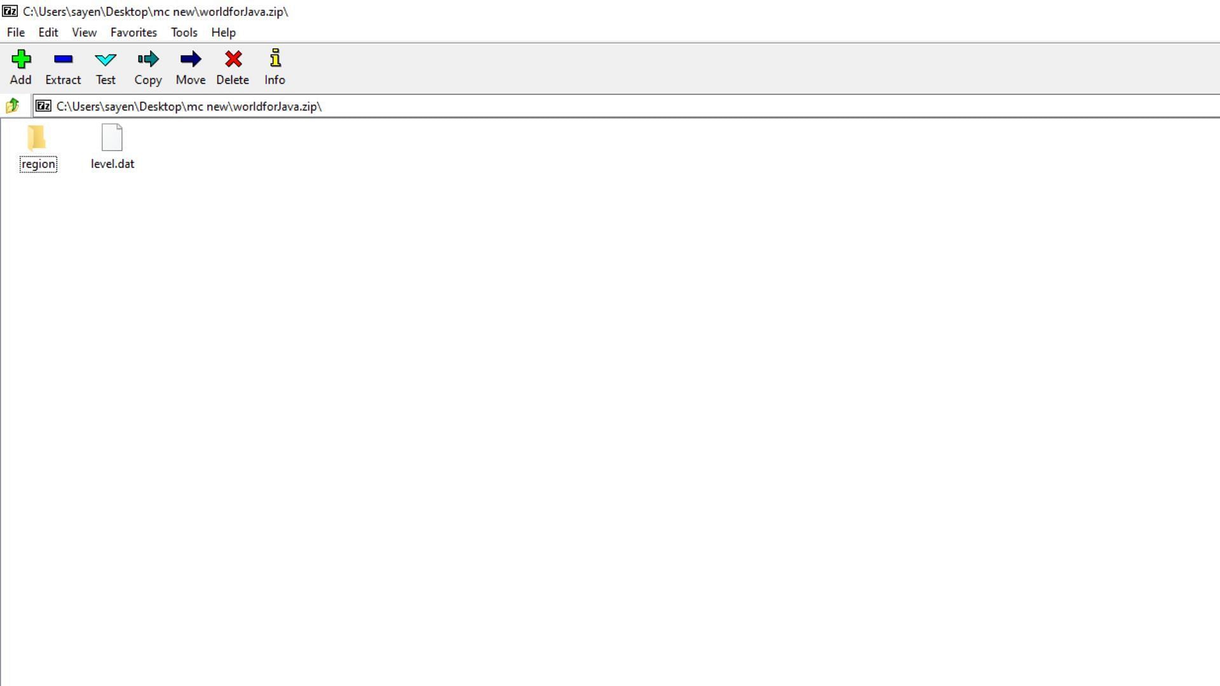Click the Info button for archive details
The image size is (1220, 686).
(275, 67)
